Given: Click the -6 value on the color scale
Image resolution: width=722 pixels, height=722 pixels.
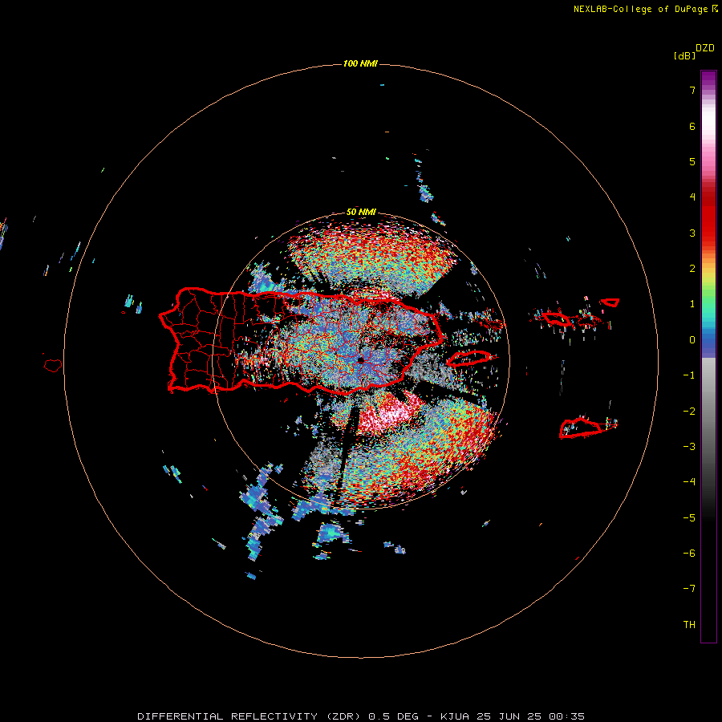Looking at the screenshot, I should point(689,554).
